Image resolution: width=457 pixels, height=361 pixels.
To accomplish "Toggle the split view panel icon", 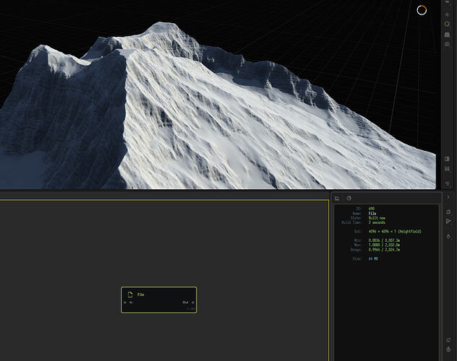I will click(447, 159).
